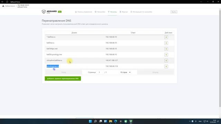Click the Next page button
Image resolution: width=221 pixels, height=124 pixels.
pyautogui.click(x=155, y=72)
